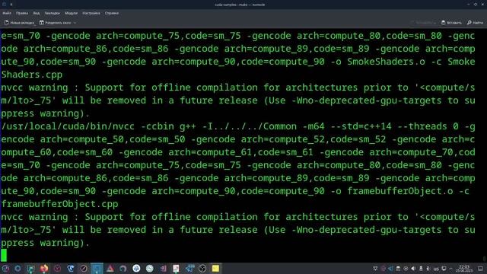487x274 pixels.
Task: Open the Вид menu
Action: (x=37, y=13)
